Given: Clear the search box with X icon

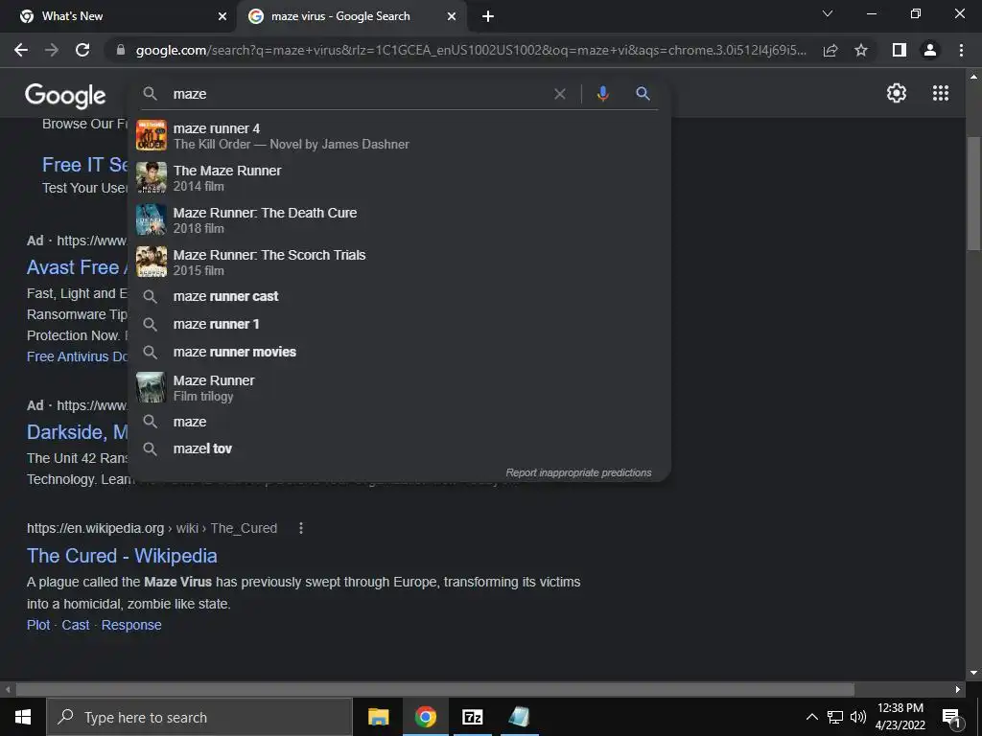Looking at the screenshot, I should click(560, 94).
